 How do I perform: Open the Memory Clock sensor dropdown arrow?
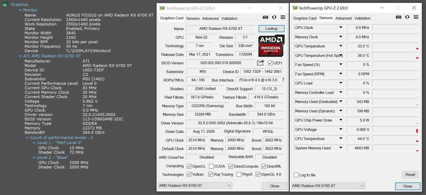(340, 37)
